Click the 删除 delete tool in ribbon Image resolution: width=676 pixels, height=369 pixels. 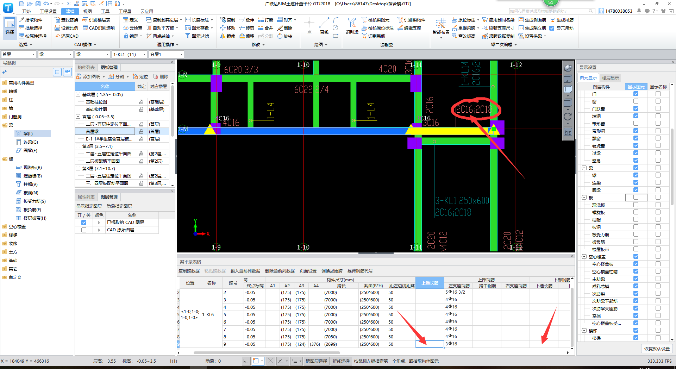(284, 28)
